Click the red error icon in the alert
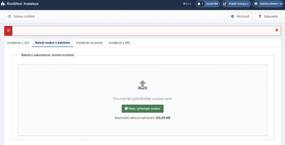Image resolution: width=285 pixels, height=145 pixels. tap(8, 30)
